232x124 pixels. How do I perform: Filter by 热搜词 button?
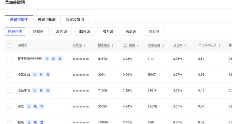point(38,31)
